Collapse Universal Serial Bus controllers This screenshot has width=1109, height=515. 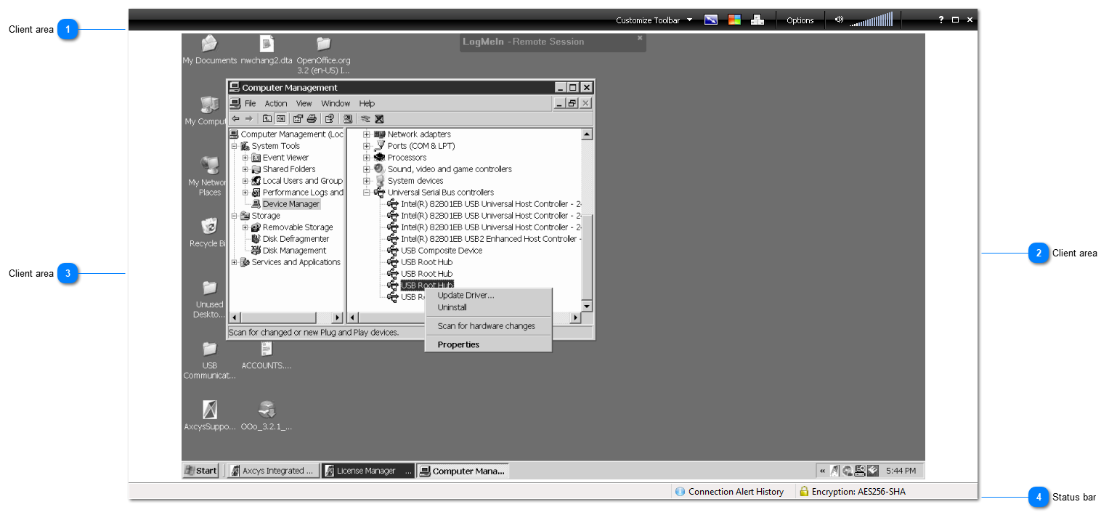[367, 192]
